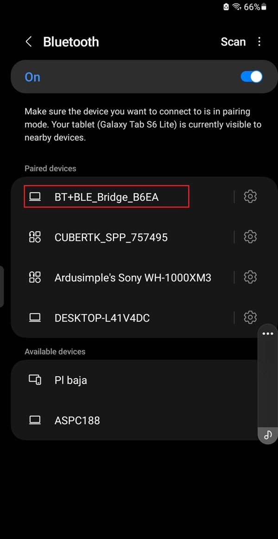Open the three-dot more options menu
The width and height of the screenshot is (278, 539).
click(259, 42)
